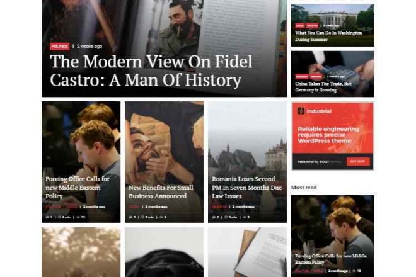The height and width of the screenshot is (277, 416).
Task: Click the industrial logo icon in ad
Action: coord(301,111)
